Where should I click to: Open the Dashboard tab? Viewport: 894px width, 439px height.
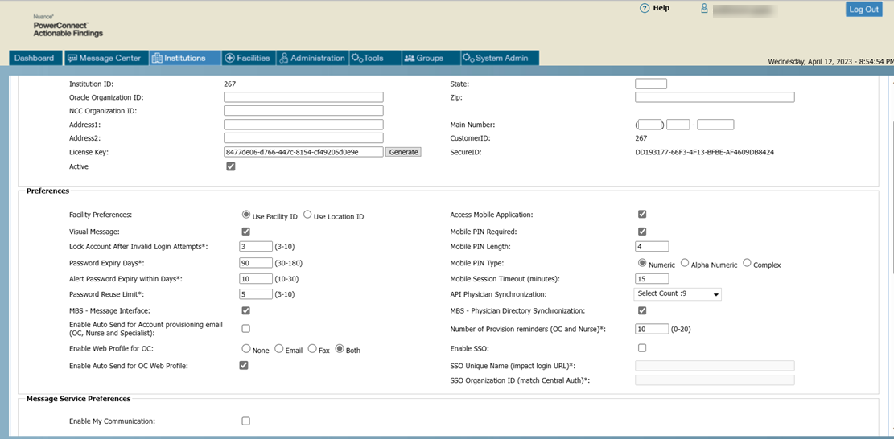click(35, 58)
